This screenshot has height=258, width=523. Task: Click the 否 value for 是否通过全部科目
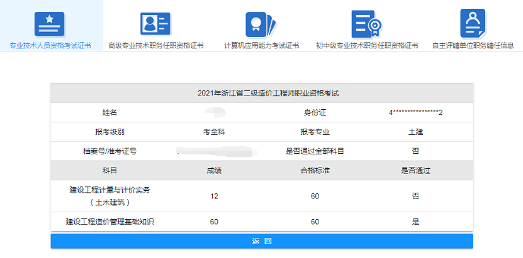coord(415,151)
